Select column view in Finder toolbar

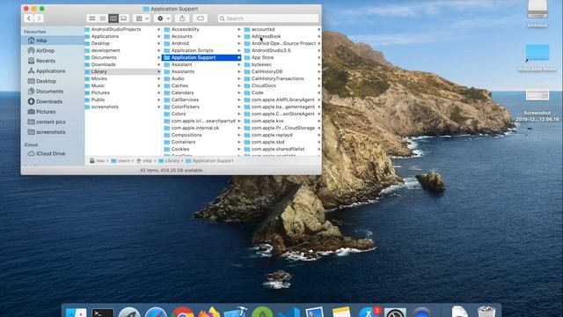point(113,18)
